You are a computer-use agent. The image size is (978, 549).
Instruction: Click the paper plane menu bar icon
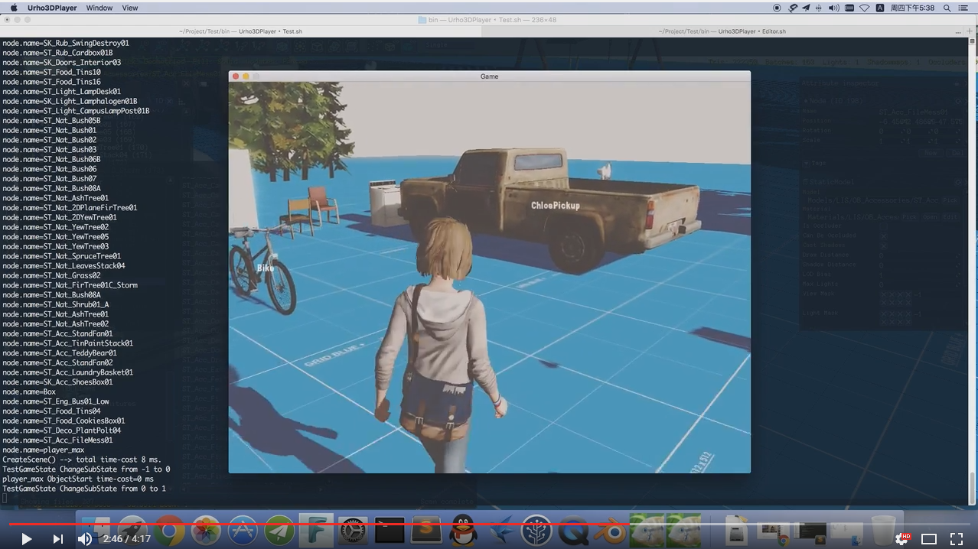pyautogui.click(x=806, y=8)
